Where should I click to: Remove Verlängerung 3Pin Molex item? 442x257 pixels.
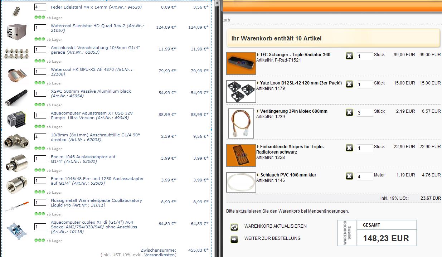(x=349, y=112)
